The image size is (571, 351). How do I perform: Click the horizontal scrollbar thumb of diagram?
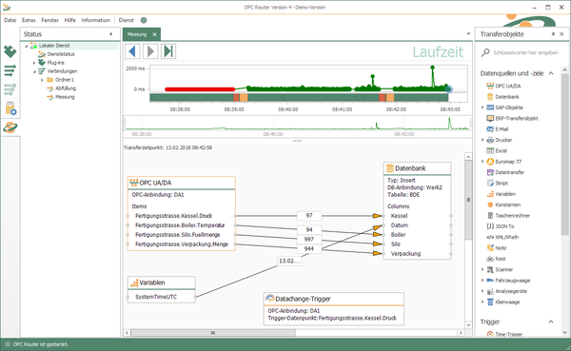(x=213, y=332)
